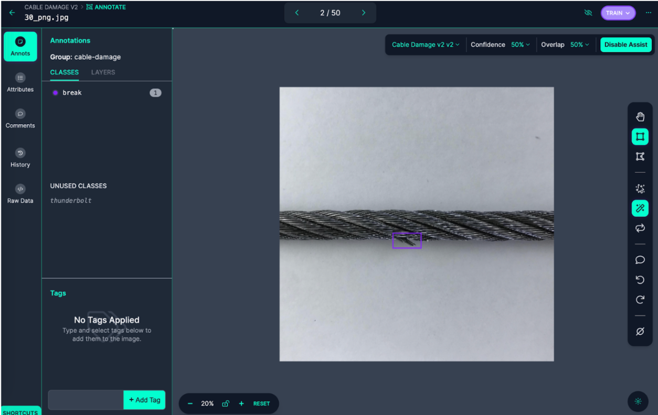This screenshot has height=415, width=658.
Task: Expand the Cable Damage v2 model dropdown
Action: point(426,45)
